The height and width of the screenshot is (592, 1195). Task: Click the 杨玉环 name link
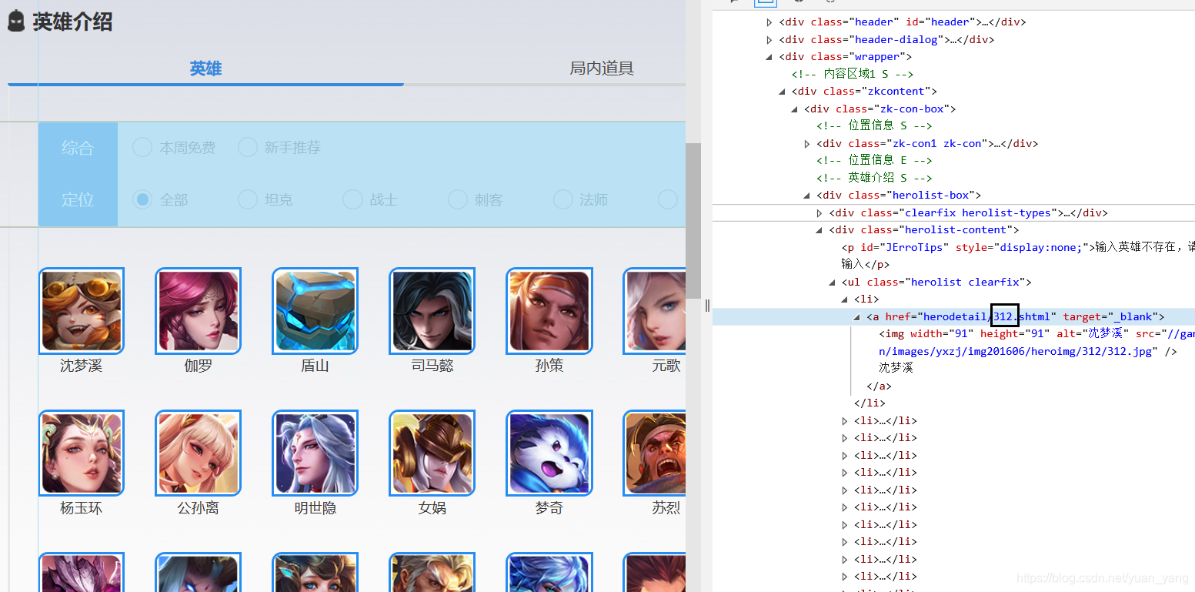pyautogui.click(x=82, y=508)
